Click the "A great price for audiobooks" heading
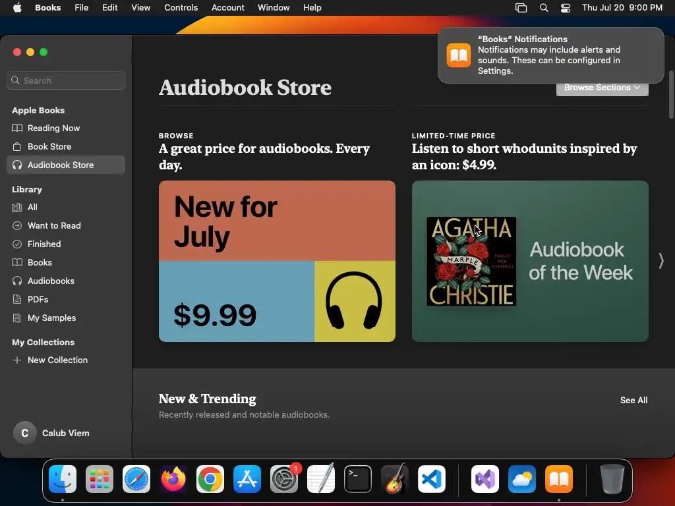The width and height of the screenshot is (675, 506). (x=264, y=157)
